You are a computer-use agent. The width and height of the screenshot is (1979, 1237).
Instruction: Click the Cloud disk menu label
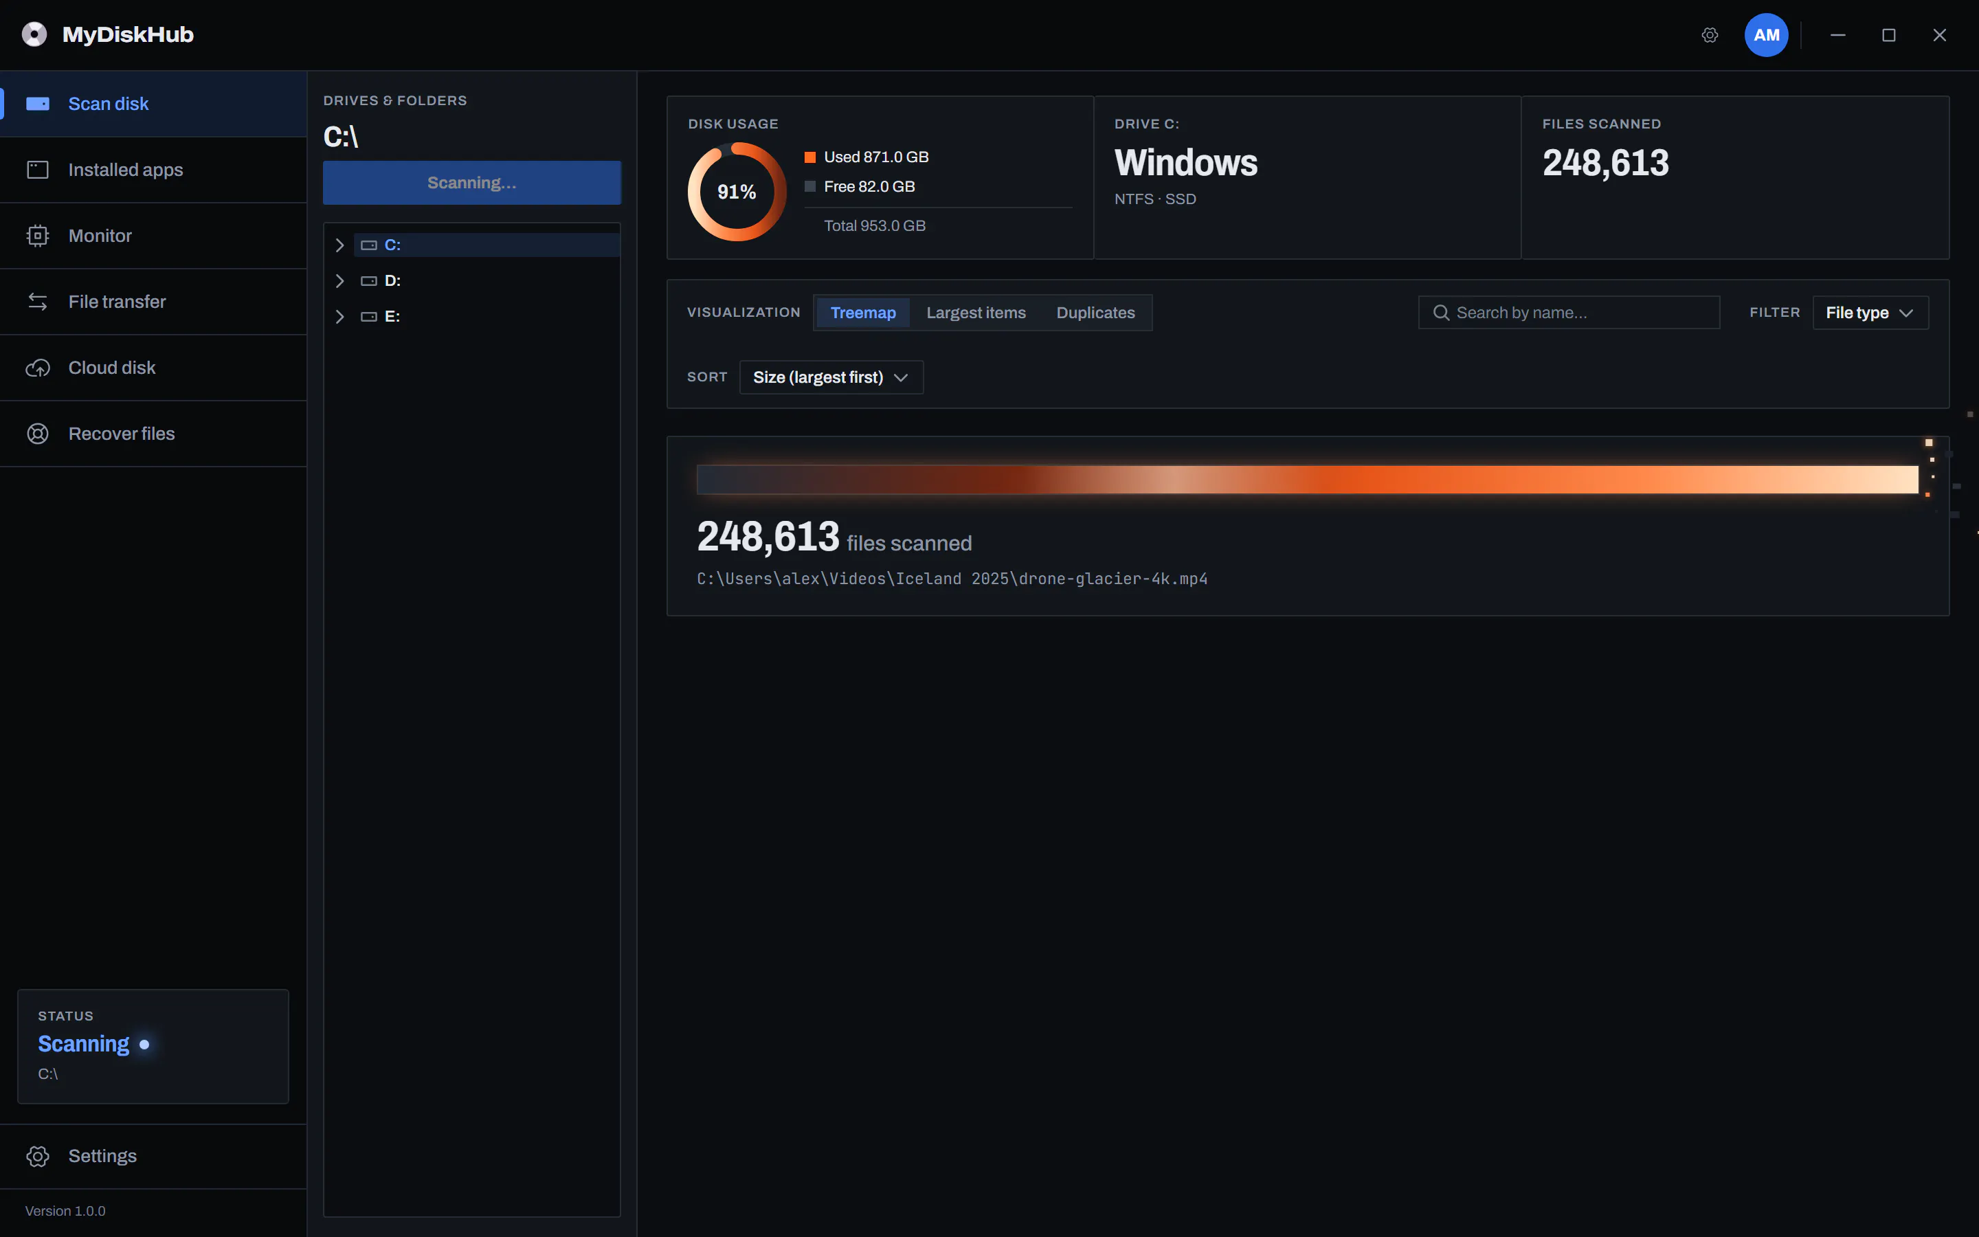click(112, 368)
